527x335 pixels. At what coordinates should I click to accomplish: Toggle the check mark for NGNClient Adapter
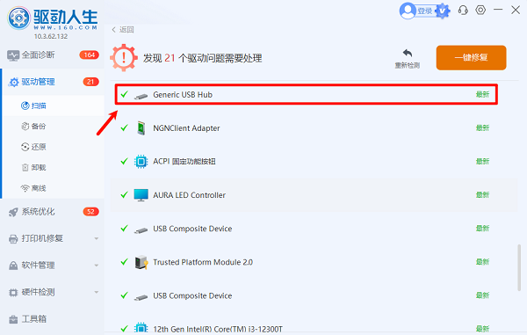click(125, 127)
